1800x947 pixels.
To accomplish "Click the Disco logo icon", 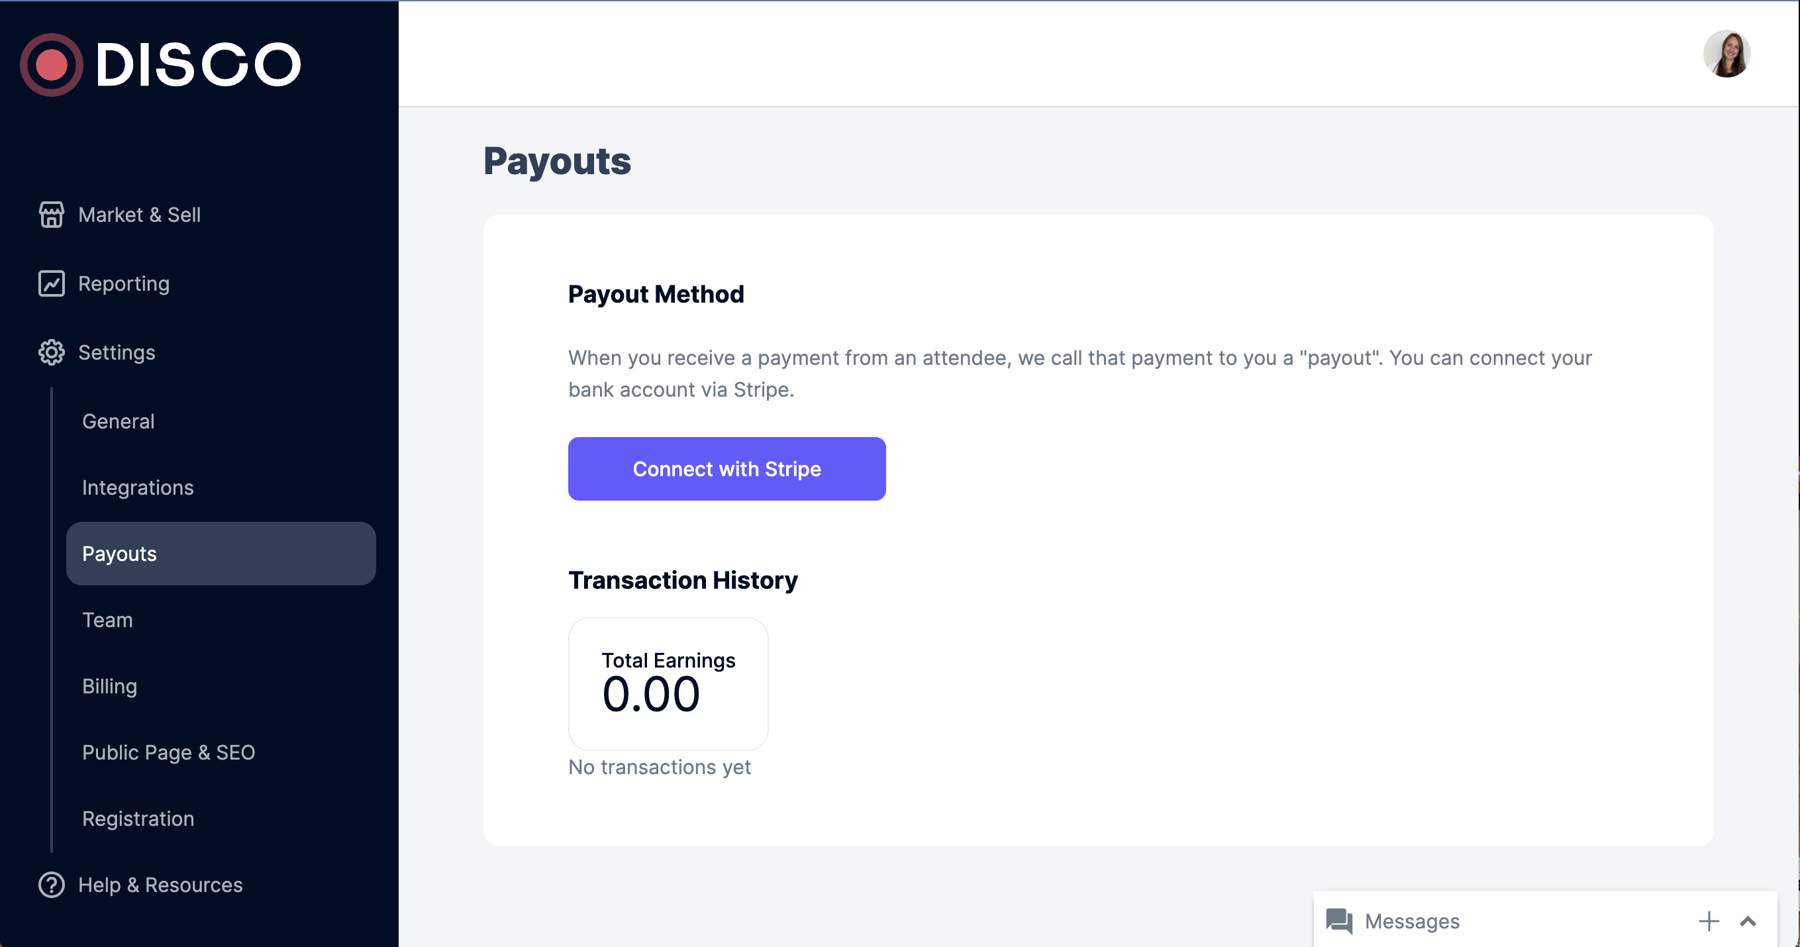I will tap(52, 65).
